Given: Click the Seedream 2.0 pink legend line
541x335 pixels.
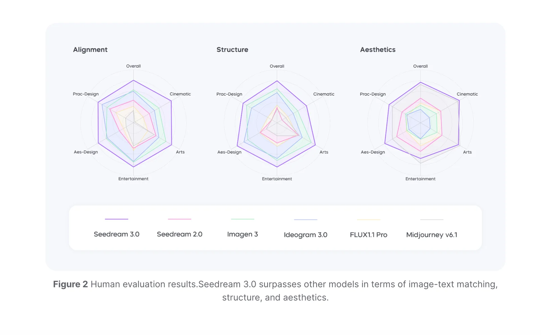Looking at the screenshot, I should click(180, 219).
